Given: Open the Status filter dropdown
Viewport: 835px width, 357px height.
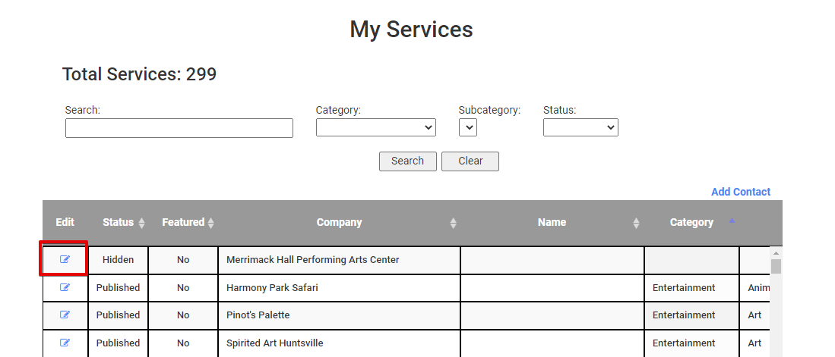Looking at the screenshot, I should (580, 128).
